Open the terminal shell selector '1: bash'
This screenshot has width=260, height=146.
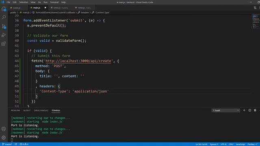click(x=226, y=110)
